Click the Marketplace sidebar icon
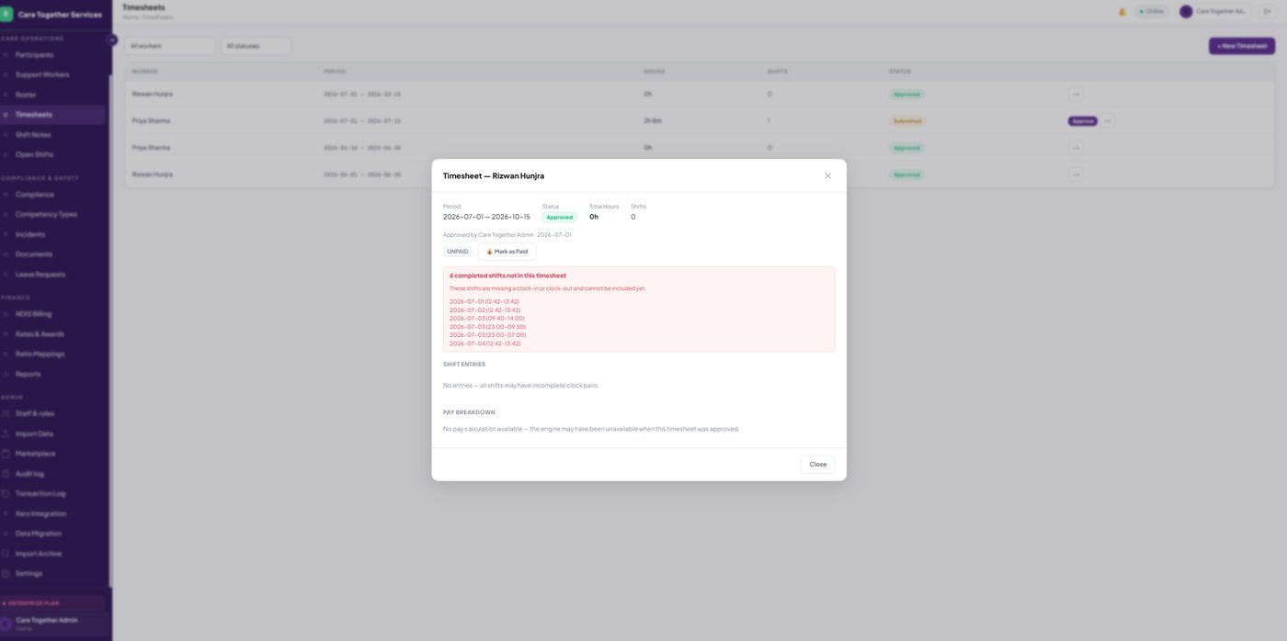Viewport: 1287px width, 641px height. pyautogui.click(x=6, y=454)
